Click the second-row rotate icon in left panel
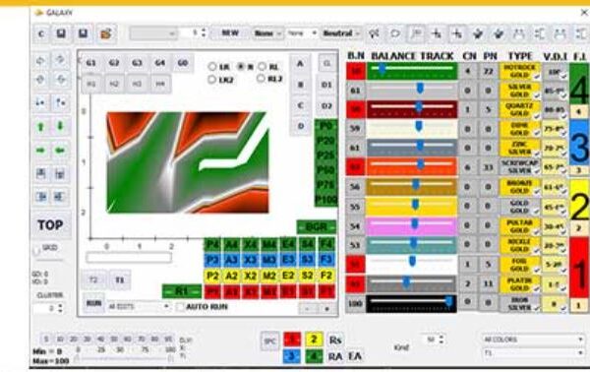 click(40, 80)
